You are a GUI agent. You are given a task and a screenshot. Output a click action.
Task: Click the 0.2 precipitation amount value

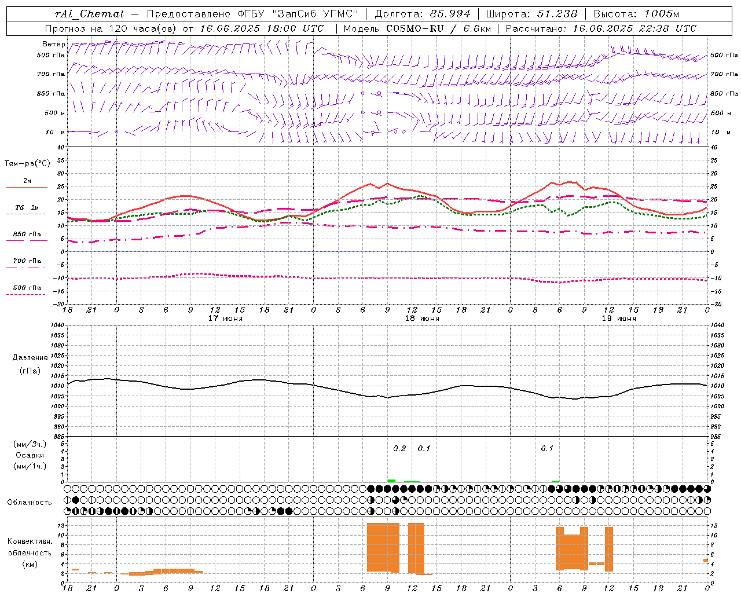(399, 449)
